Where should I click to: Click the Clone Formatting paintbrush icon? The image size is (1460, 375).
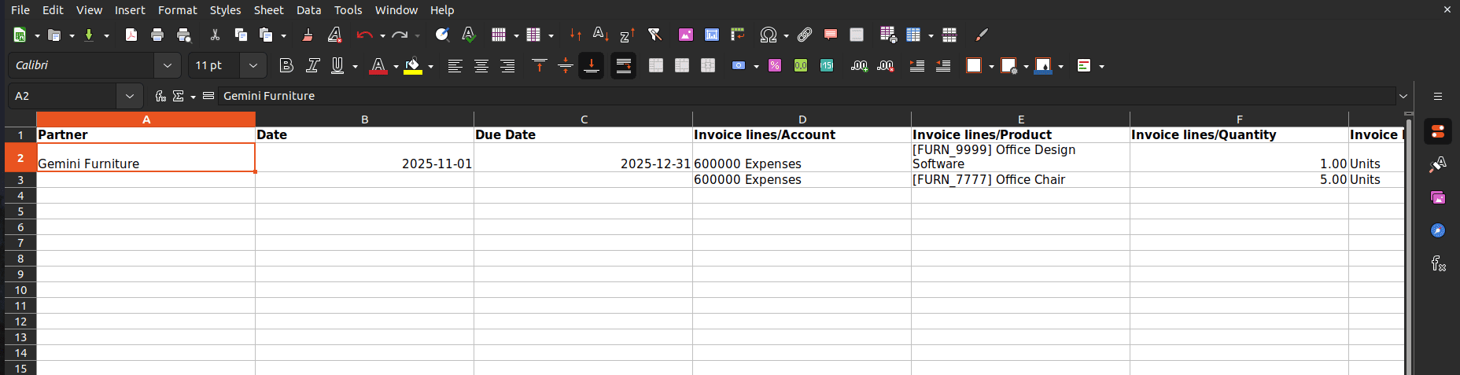(x=308, y=35)
